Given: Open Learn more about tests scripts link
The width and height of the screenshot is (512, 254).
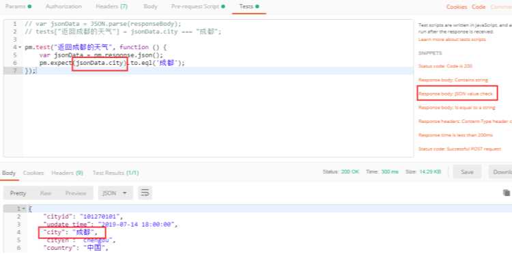Looking at the screenshot, I should [x=452, y=40].
